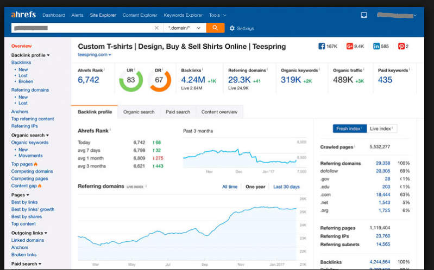Click the orange search button
This screenshot has width=434, height=270.
coord(215,28)
